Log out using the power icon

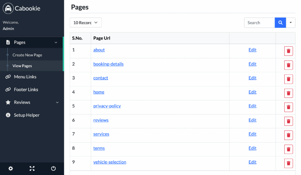tap(54, 168)
